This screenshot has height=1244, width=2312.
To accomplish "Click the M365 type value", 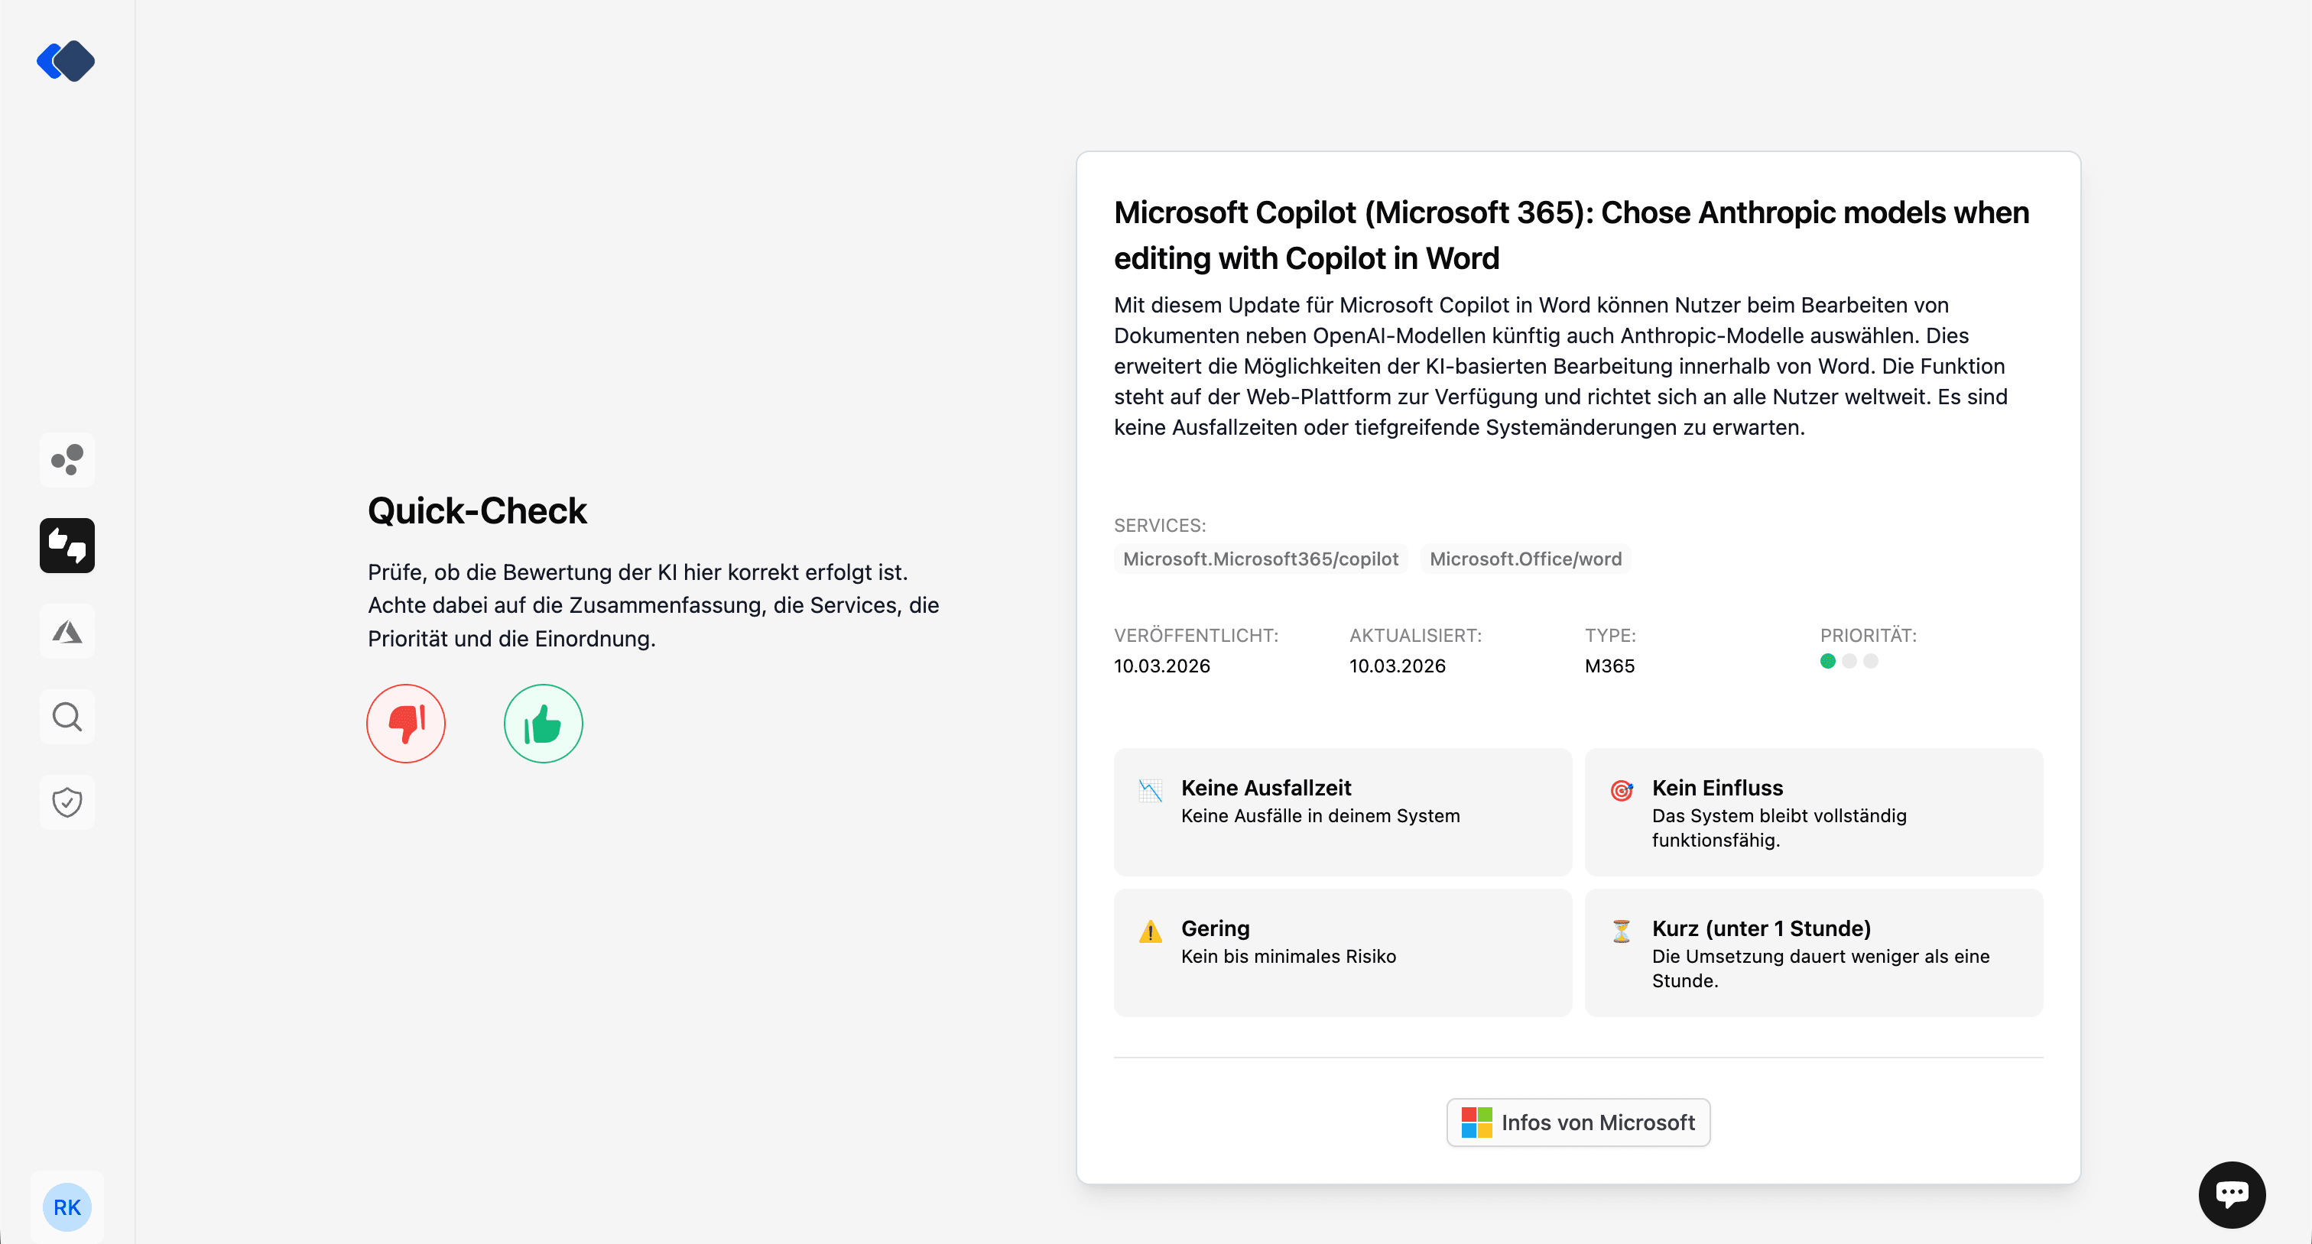I will click(1609, 666).
